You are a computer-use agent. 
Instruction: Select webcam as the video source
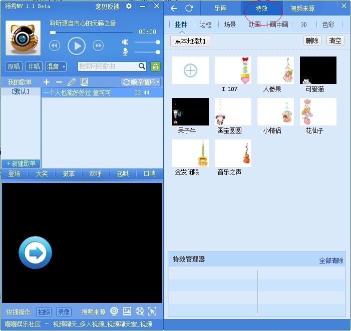tap(114, 311)
